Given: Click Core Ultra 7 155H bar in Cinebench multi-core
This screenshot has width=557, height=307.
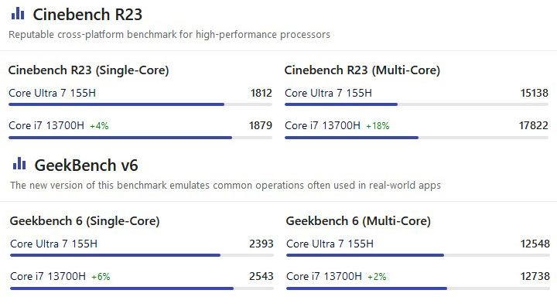Looking at the screenshot, I should [416, 104].
